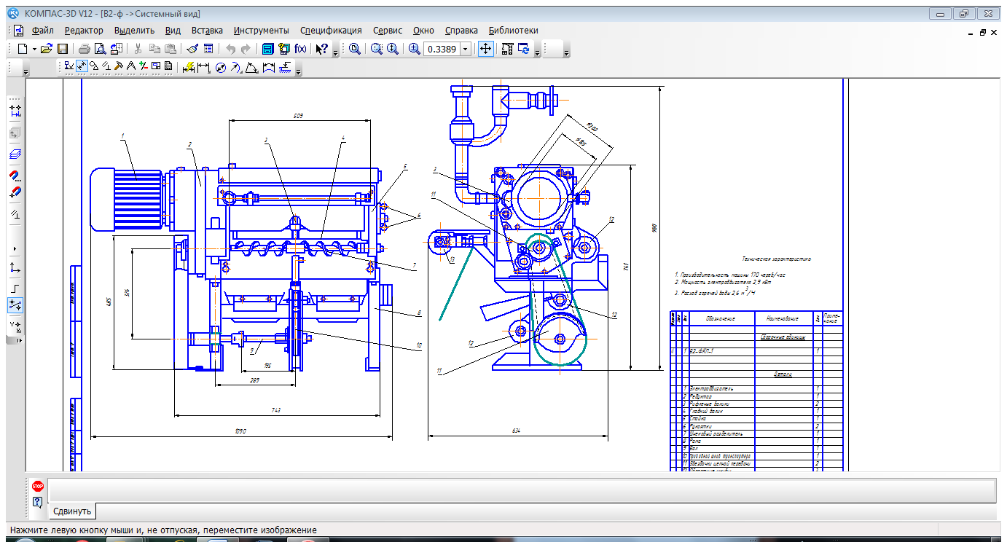
Task: Click the Print icon
Action: 85,49
